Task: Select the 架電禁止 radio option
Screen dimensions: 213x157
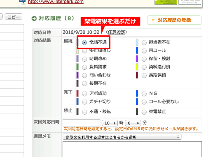Action: pos(144,112)
